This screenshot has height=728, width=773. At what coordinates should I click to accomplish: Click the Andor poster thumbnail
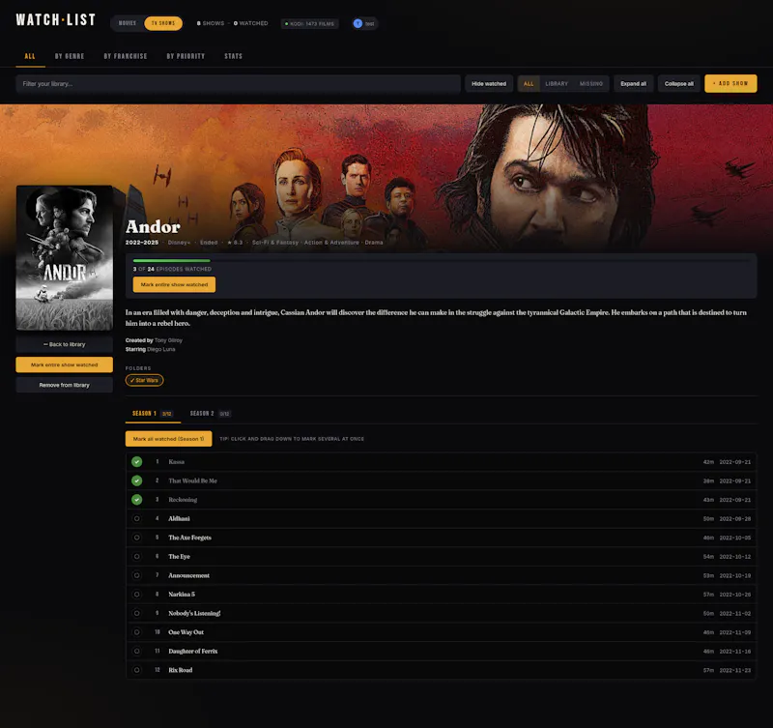pos(65,258)
